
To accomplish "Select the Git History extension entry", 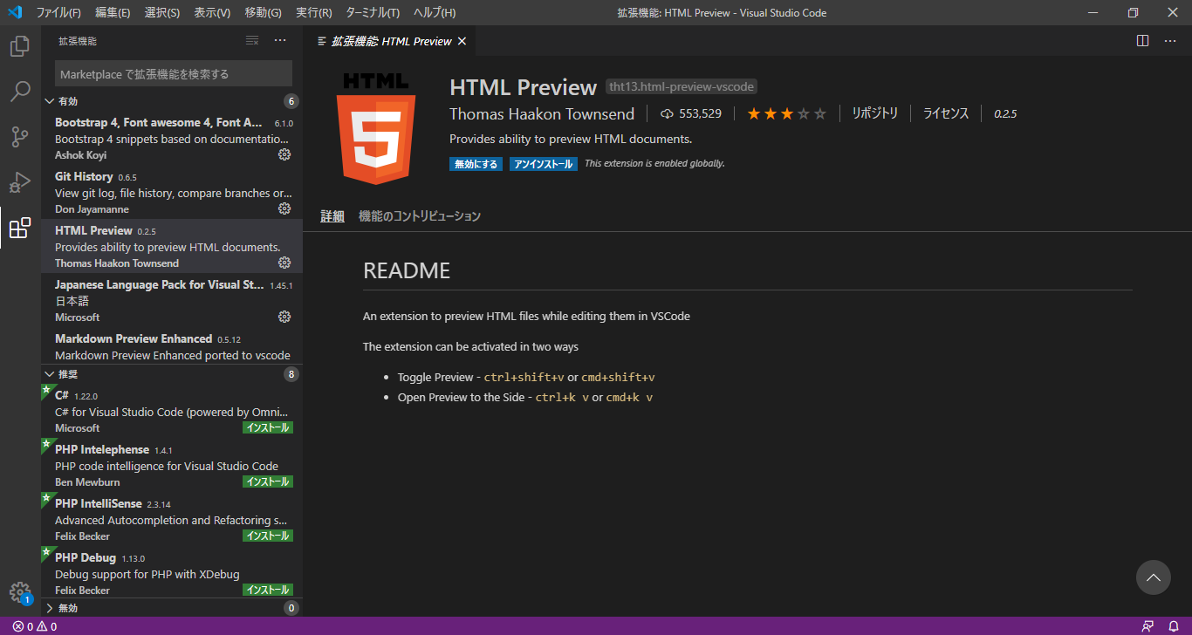I will 172,192.
